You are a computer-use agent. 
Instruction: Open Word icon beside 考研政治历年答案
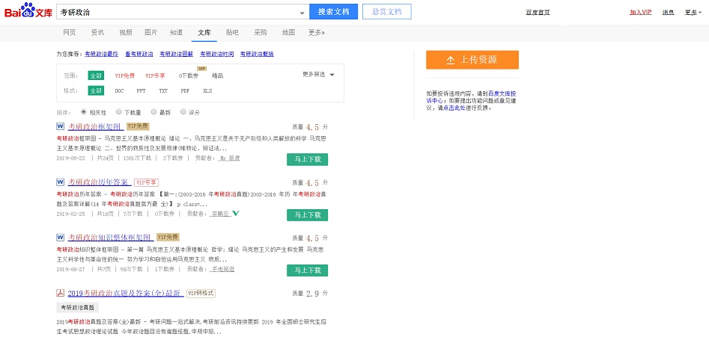[61, 182]
